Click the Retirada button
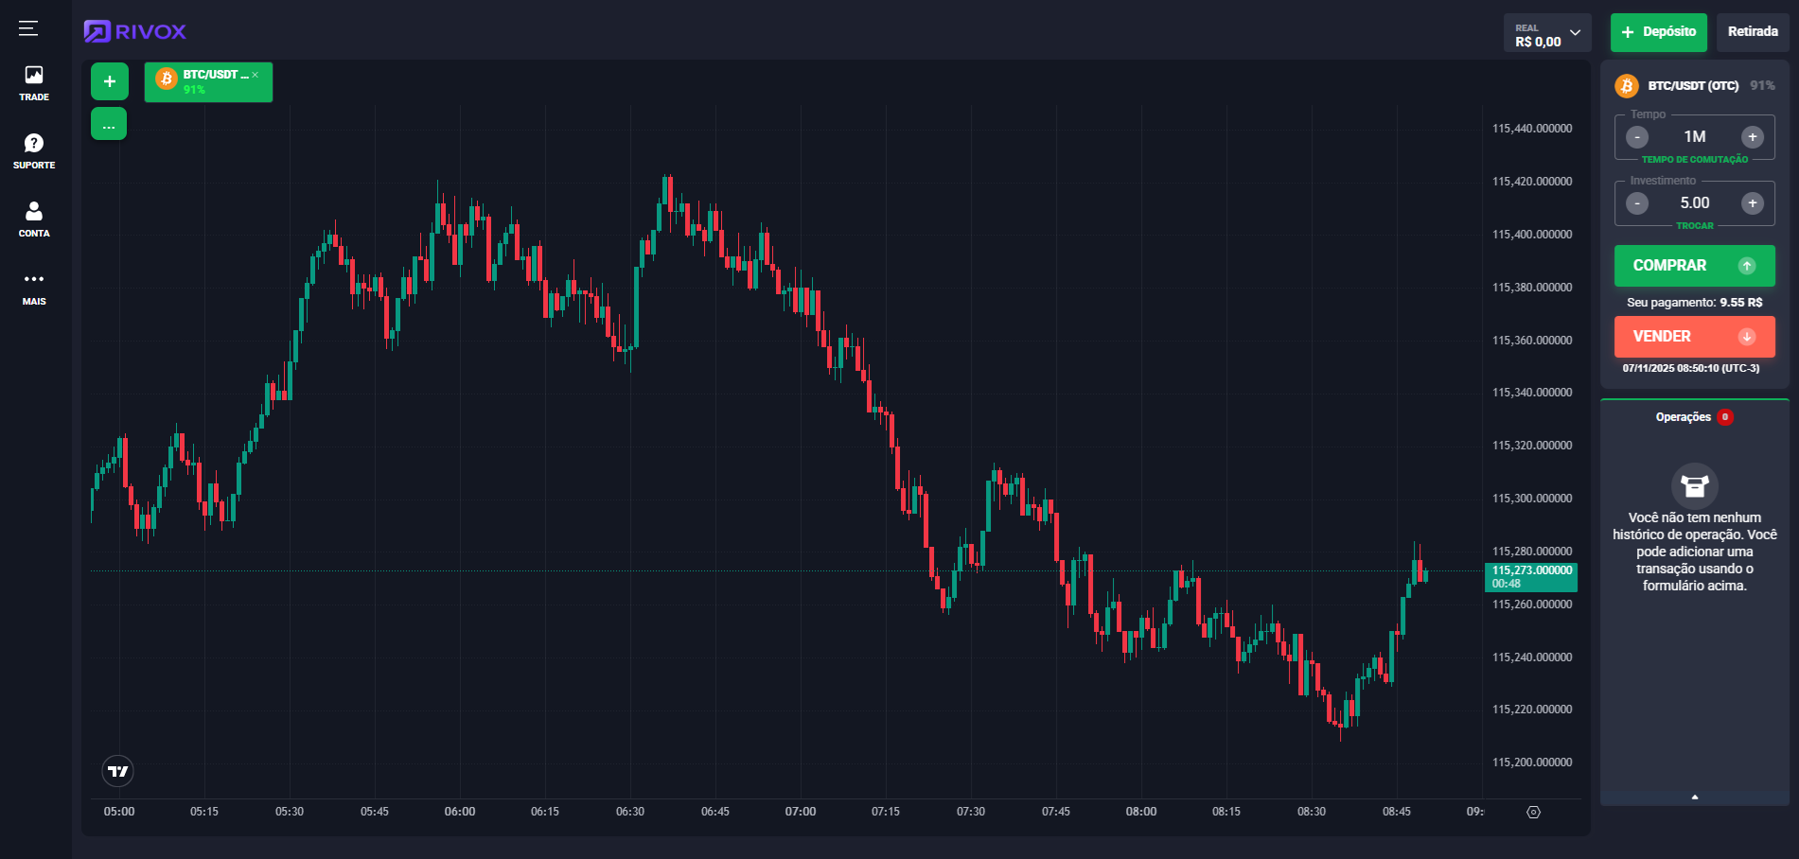The image size is (1799, 859). click(x=1753, y=31)
